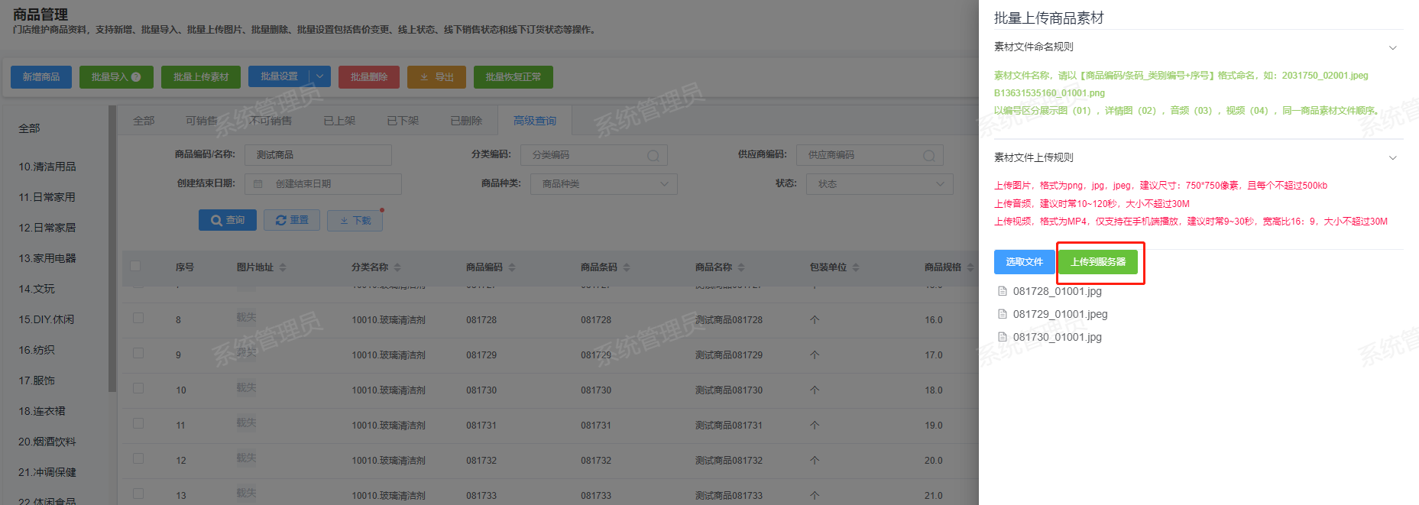Switch to the 已下架 tab
The height and width of the screenshot is (505, 1419).
pos(403,121)
